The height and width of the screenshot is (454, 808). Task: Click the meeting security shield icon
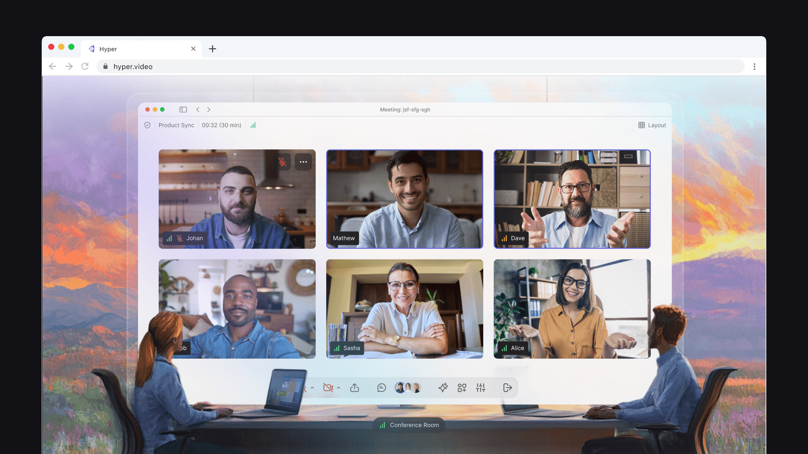pos(147,125)
